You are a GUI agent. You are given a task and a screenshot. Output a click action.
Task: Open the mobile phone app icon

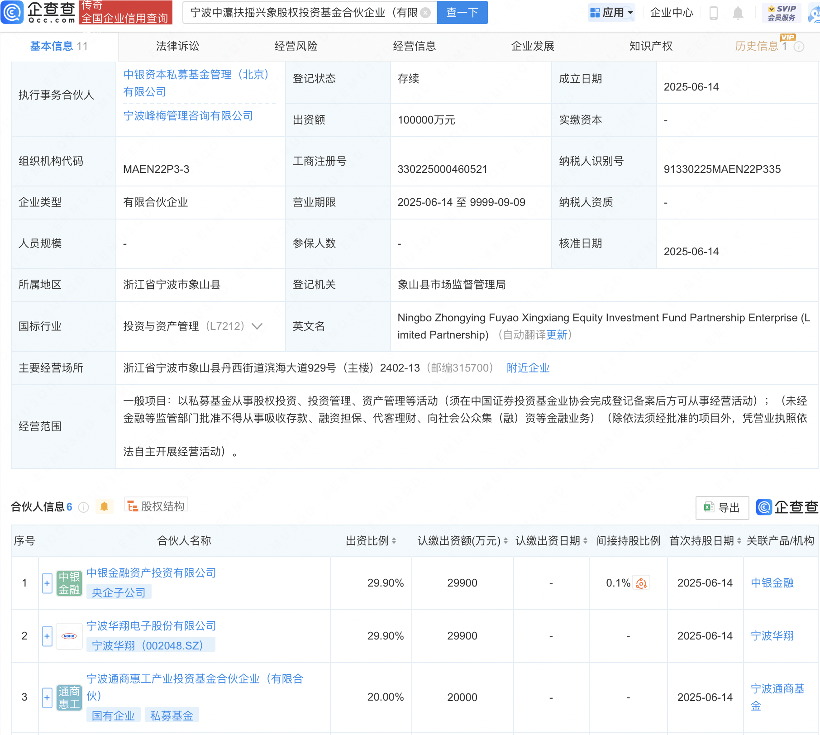click(714, 13)
